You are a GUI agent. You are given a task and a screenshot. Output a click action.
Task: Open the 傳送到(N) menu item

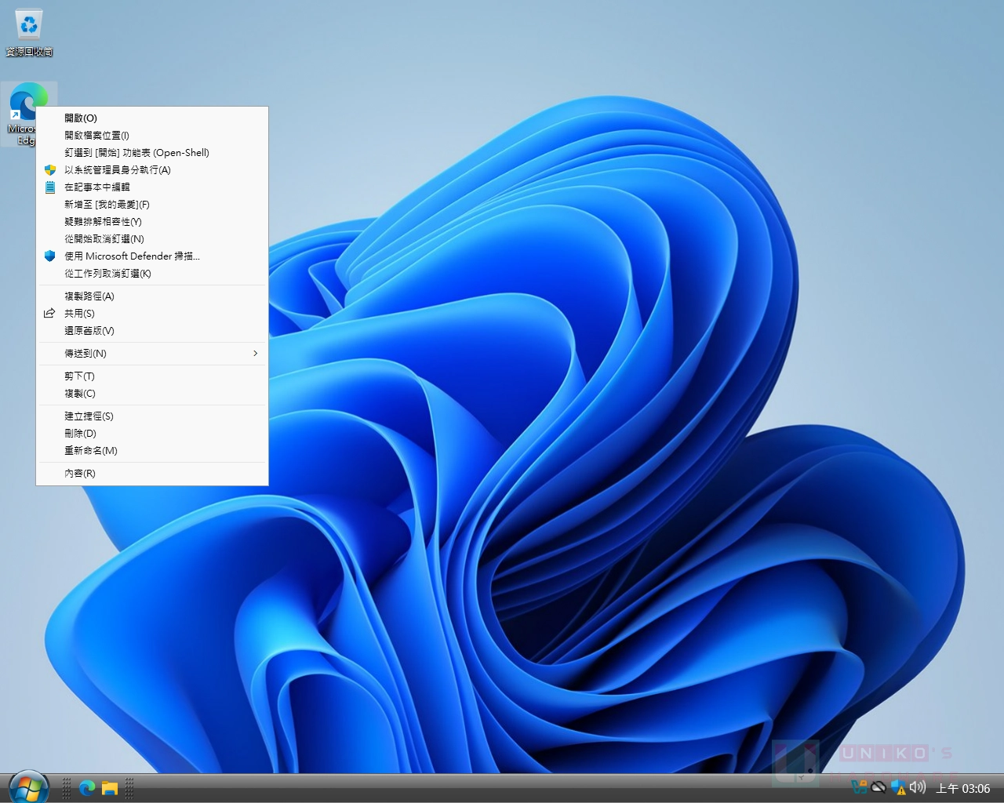(152, 353)
